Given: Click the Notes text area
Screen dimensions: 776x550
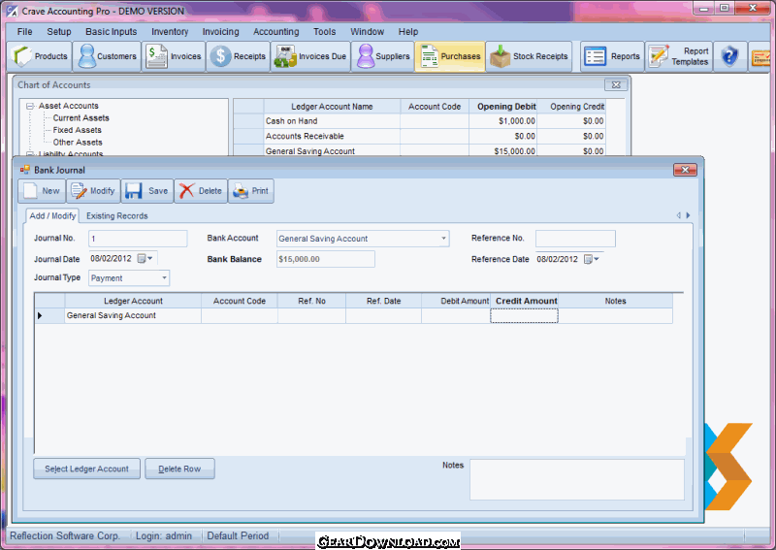Looking at the screenshot, I should click(x=576, y=479).
